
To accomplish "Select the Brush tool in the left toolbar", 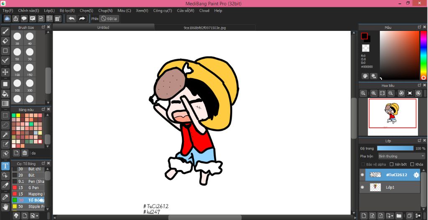I will (5, 32).
